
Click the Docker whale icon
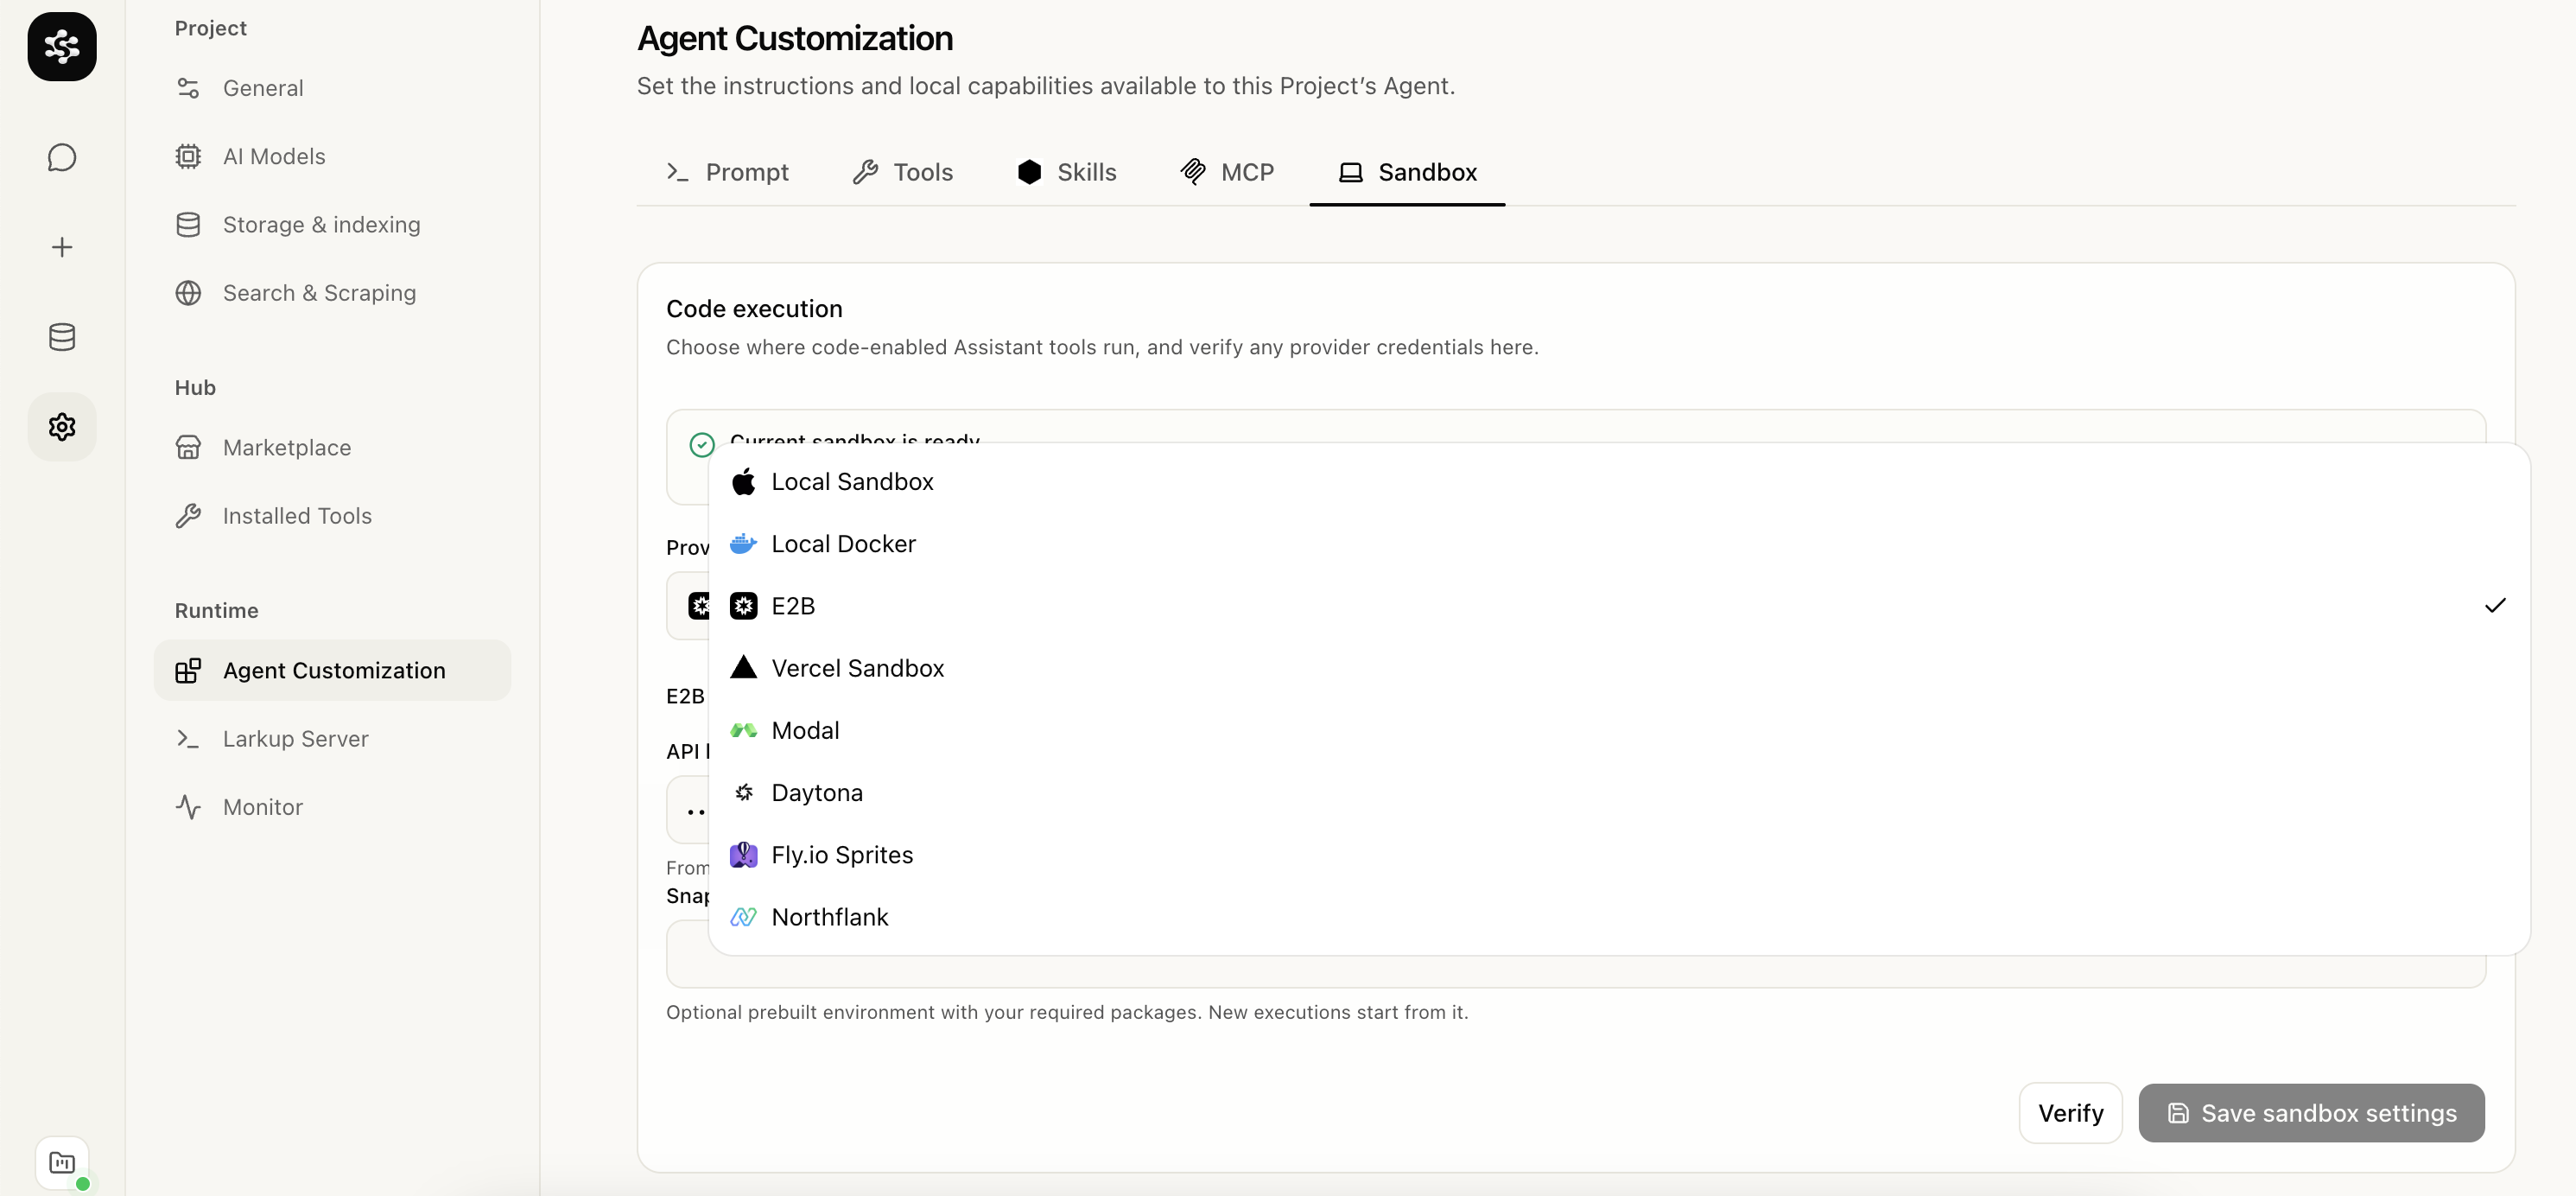pyautogui.click(x=743, y=544)
